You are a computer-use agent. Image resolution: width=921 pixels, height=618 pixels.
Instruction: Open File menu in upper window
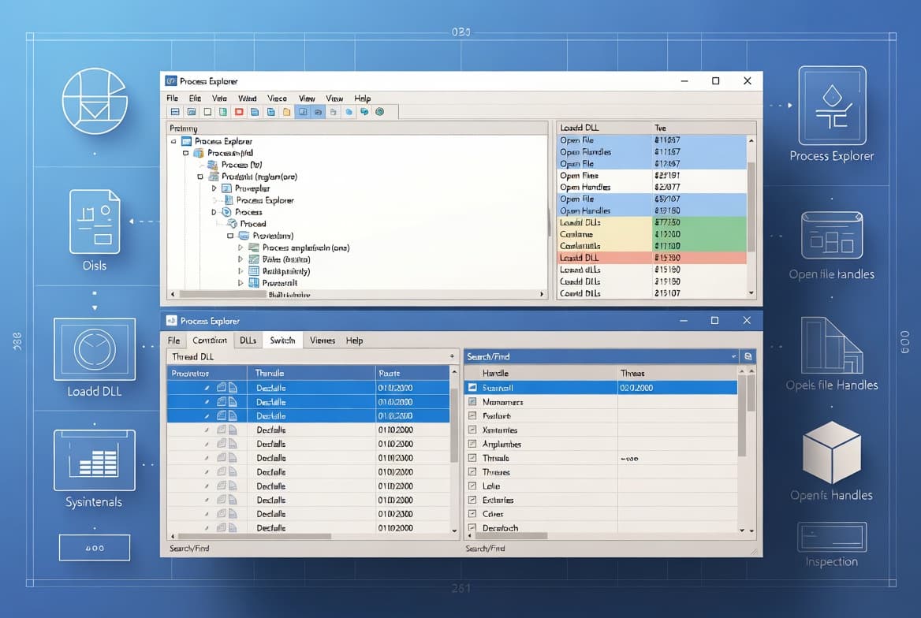tap(172, 98)
